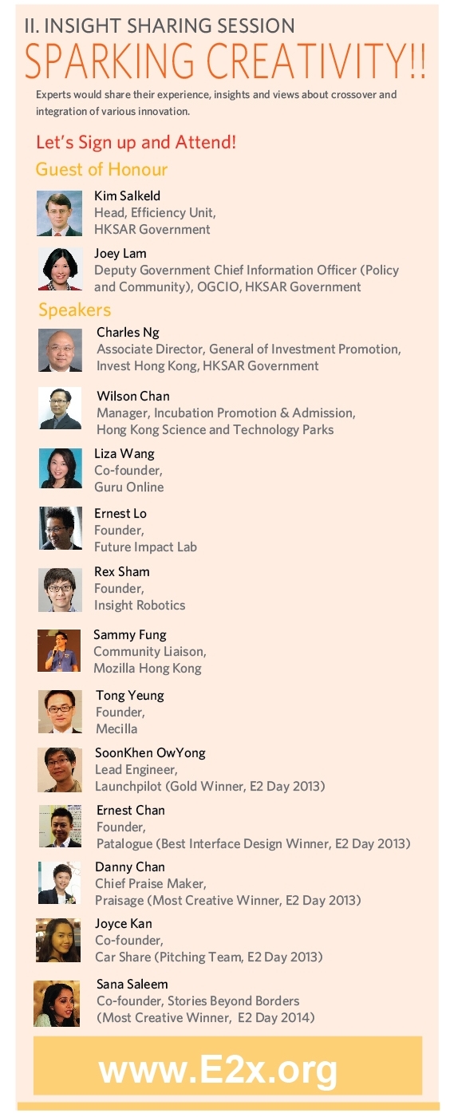Click Wilson Chan's photo
Screen dimensions: 454x1117
60,408
